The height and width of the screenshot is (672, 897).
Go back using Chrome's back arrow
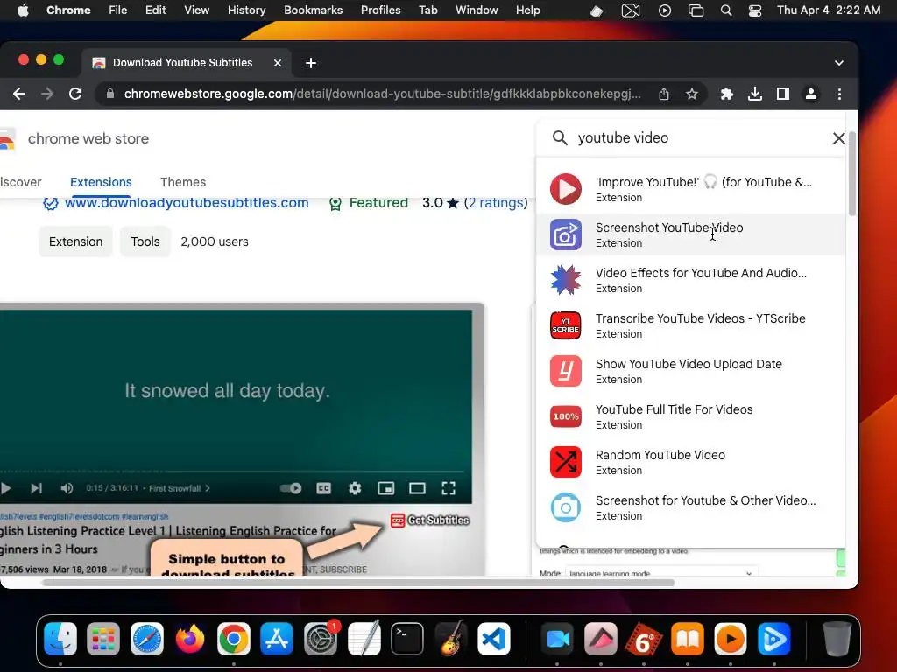pyautogui.click(x=19, y=94)
